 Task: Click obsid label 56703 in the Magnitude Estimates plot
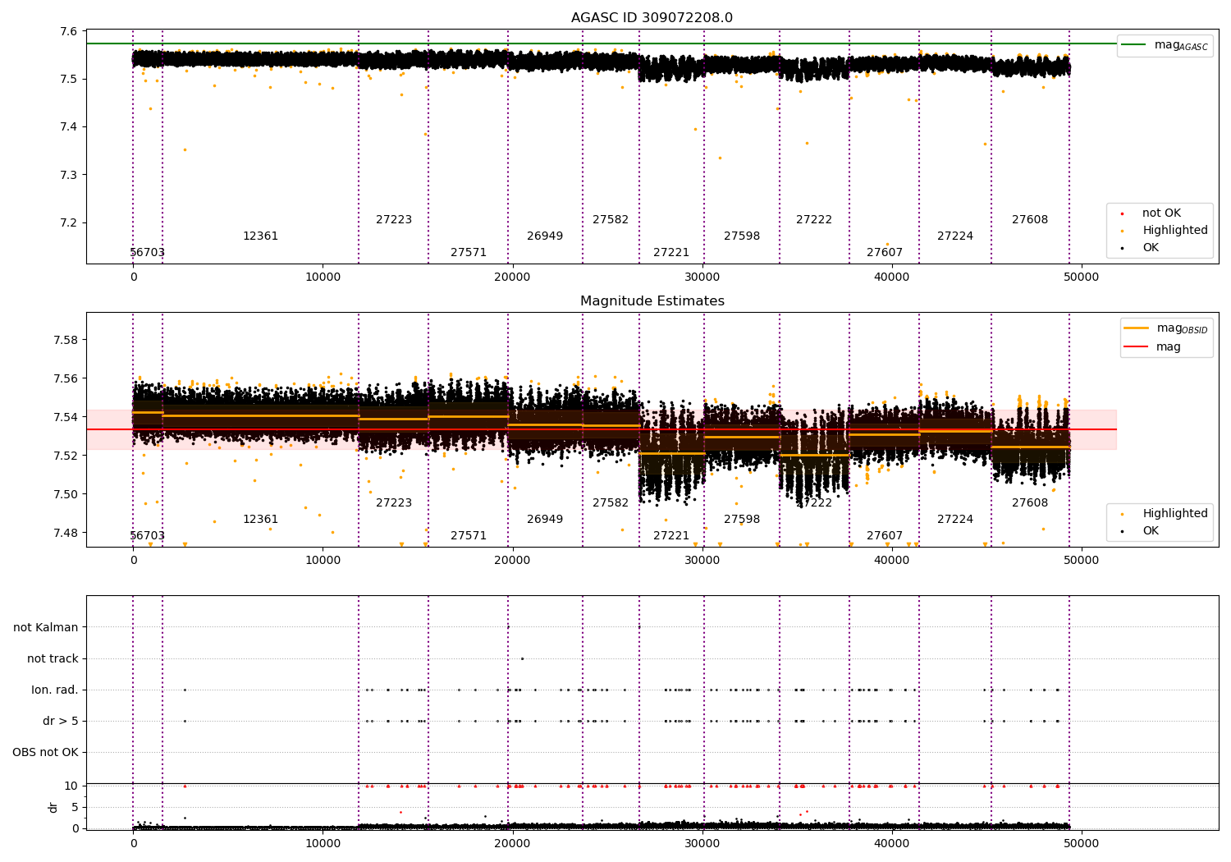(x=148, y=535)
